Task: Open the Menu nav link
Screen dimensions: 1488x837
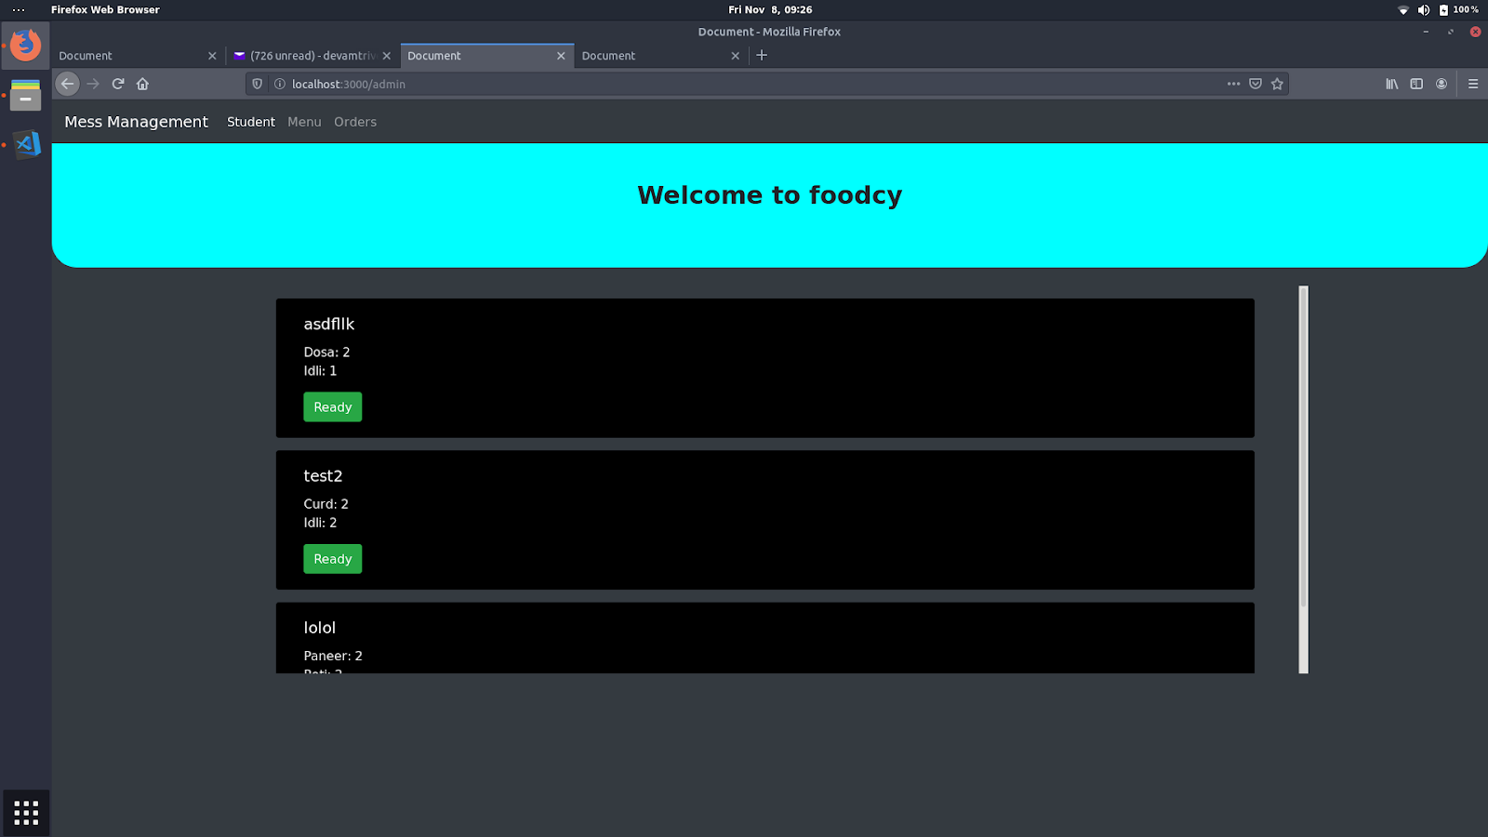Action: coord(304,122)
